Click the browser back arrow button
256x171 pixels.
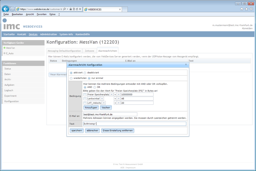click(x=5, y=9)
